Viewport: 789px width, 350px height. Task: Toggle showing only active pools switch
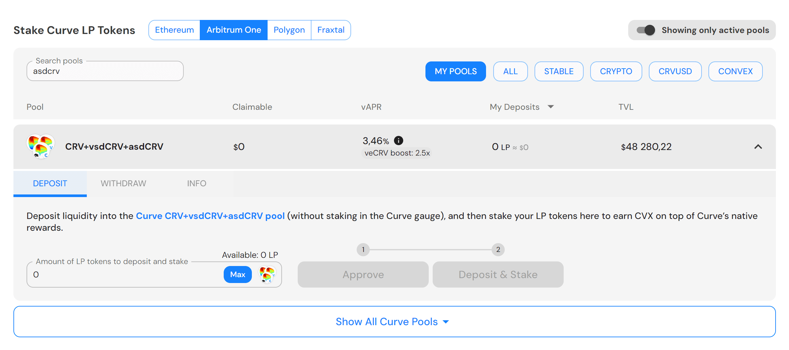pyautogui.click(x=646, y=30)
